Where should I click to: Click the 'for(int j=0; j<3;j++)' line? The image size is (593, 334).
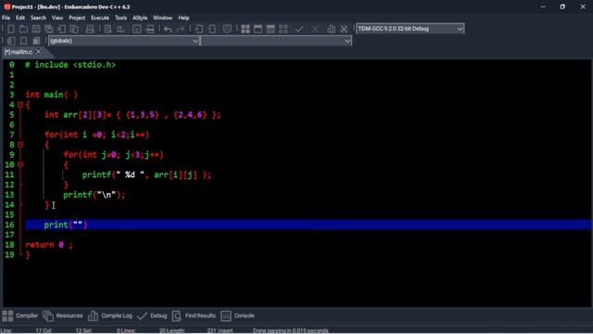click(x=113, y=155)
